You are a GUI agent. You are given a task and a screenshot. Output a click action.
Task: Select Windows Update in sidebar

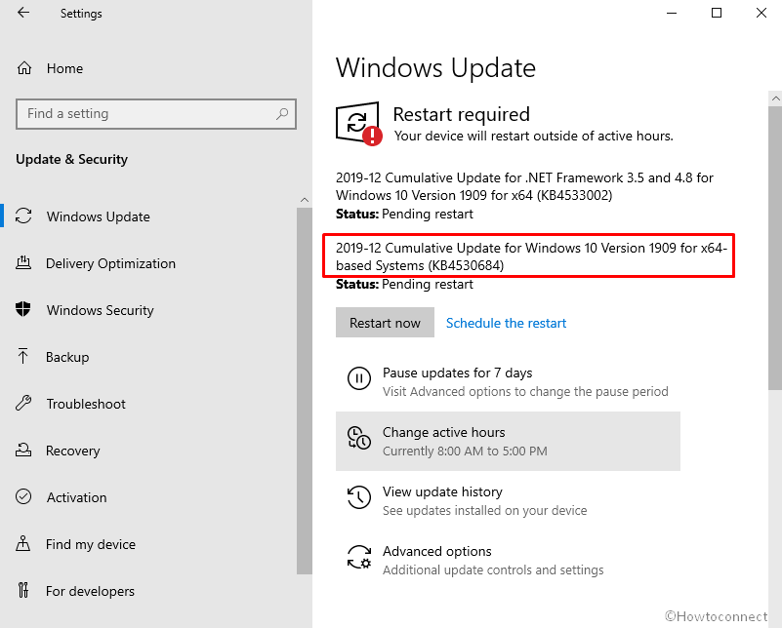[x=98, y=216]
